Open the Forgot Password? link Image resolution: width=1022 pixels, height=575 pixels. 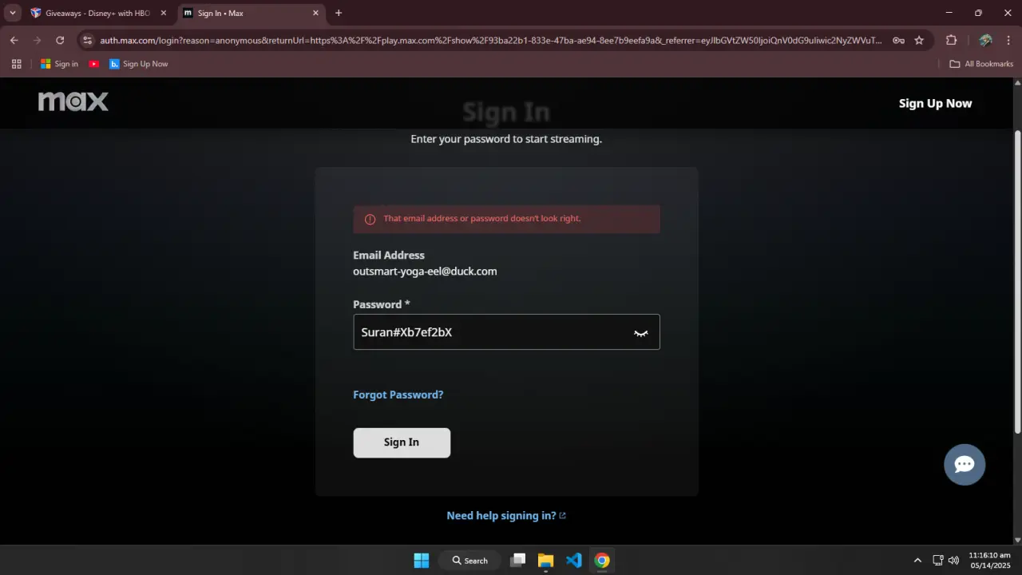(398, 395)
